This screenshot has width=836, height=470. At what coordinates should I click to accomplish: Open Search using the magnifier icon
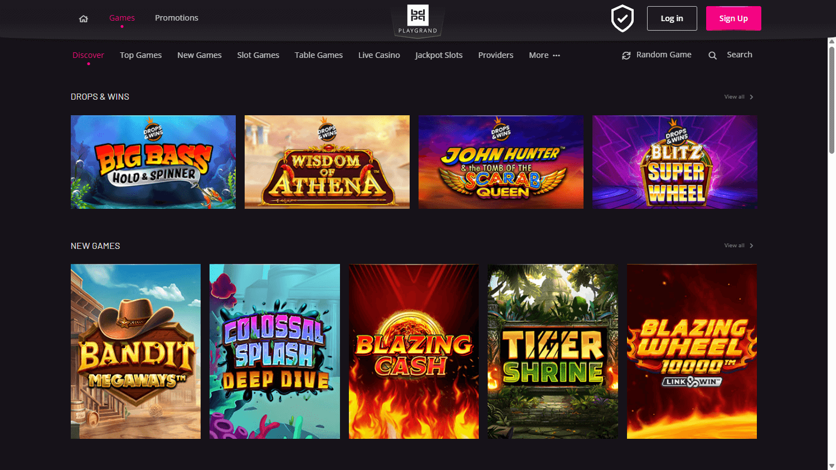click(x=712, y=55)
